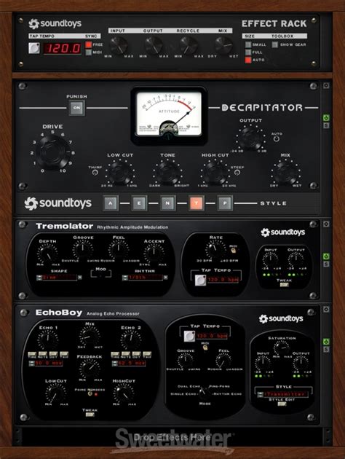Viewport: 345px width, 459px height.
Task: Click Tremolator solo S button
Action: [x=326, y=264]
